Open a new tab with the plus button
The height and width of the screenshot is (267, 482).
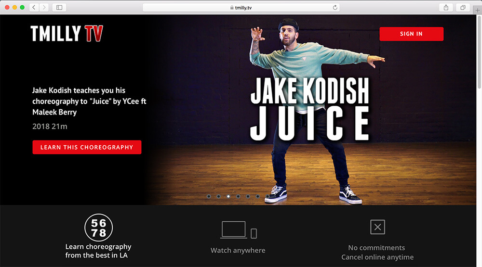click(x=477, y=10)
